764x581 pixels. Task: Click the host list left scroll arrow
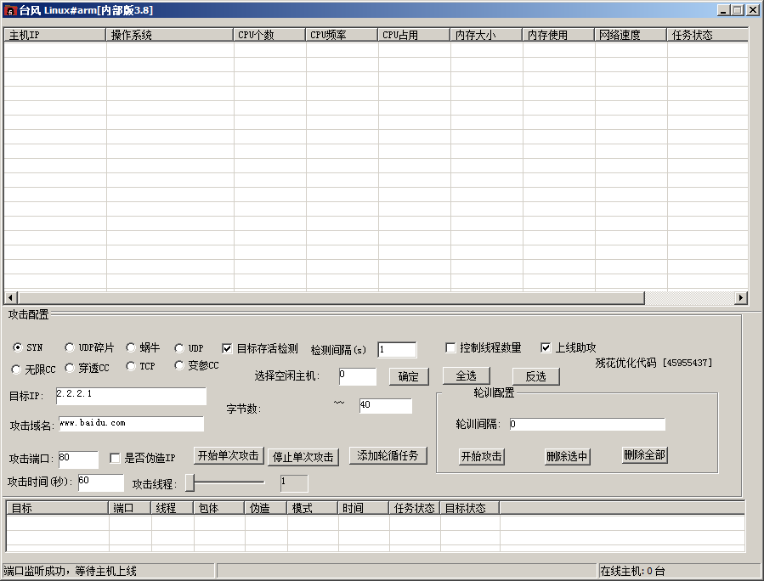pyautogui.click(x=11, y=297)
